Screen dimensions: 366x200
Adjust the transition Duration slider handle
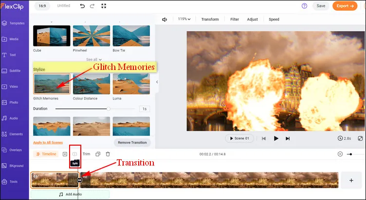[109, 109]
